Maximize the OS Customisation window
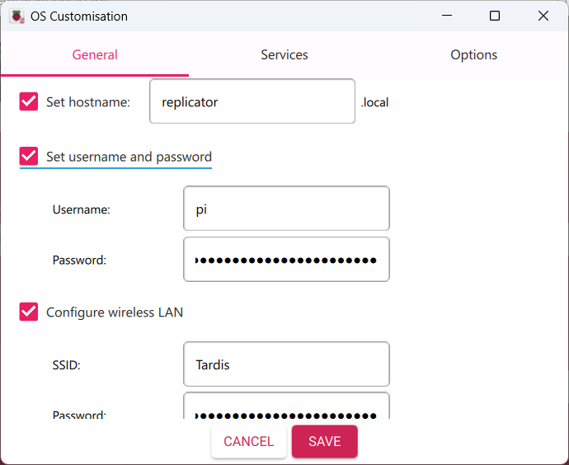This screenshot has height=465, width=569. [495, 16]
